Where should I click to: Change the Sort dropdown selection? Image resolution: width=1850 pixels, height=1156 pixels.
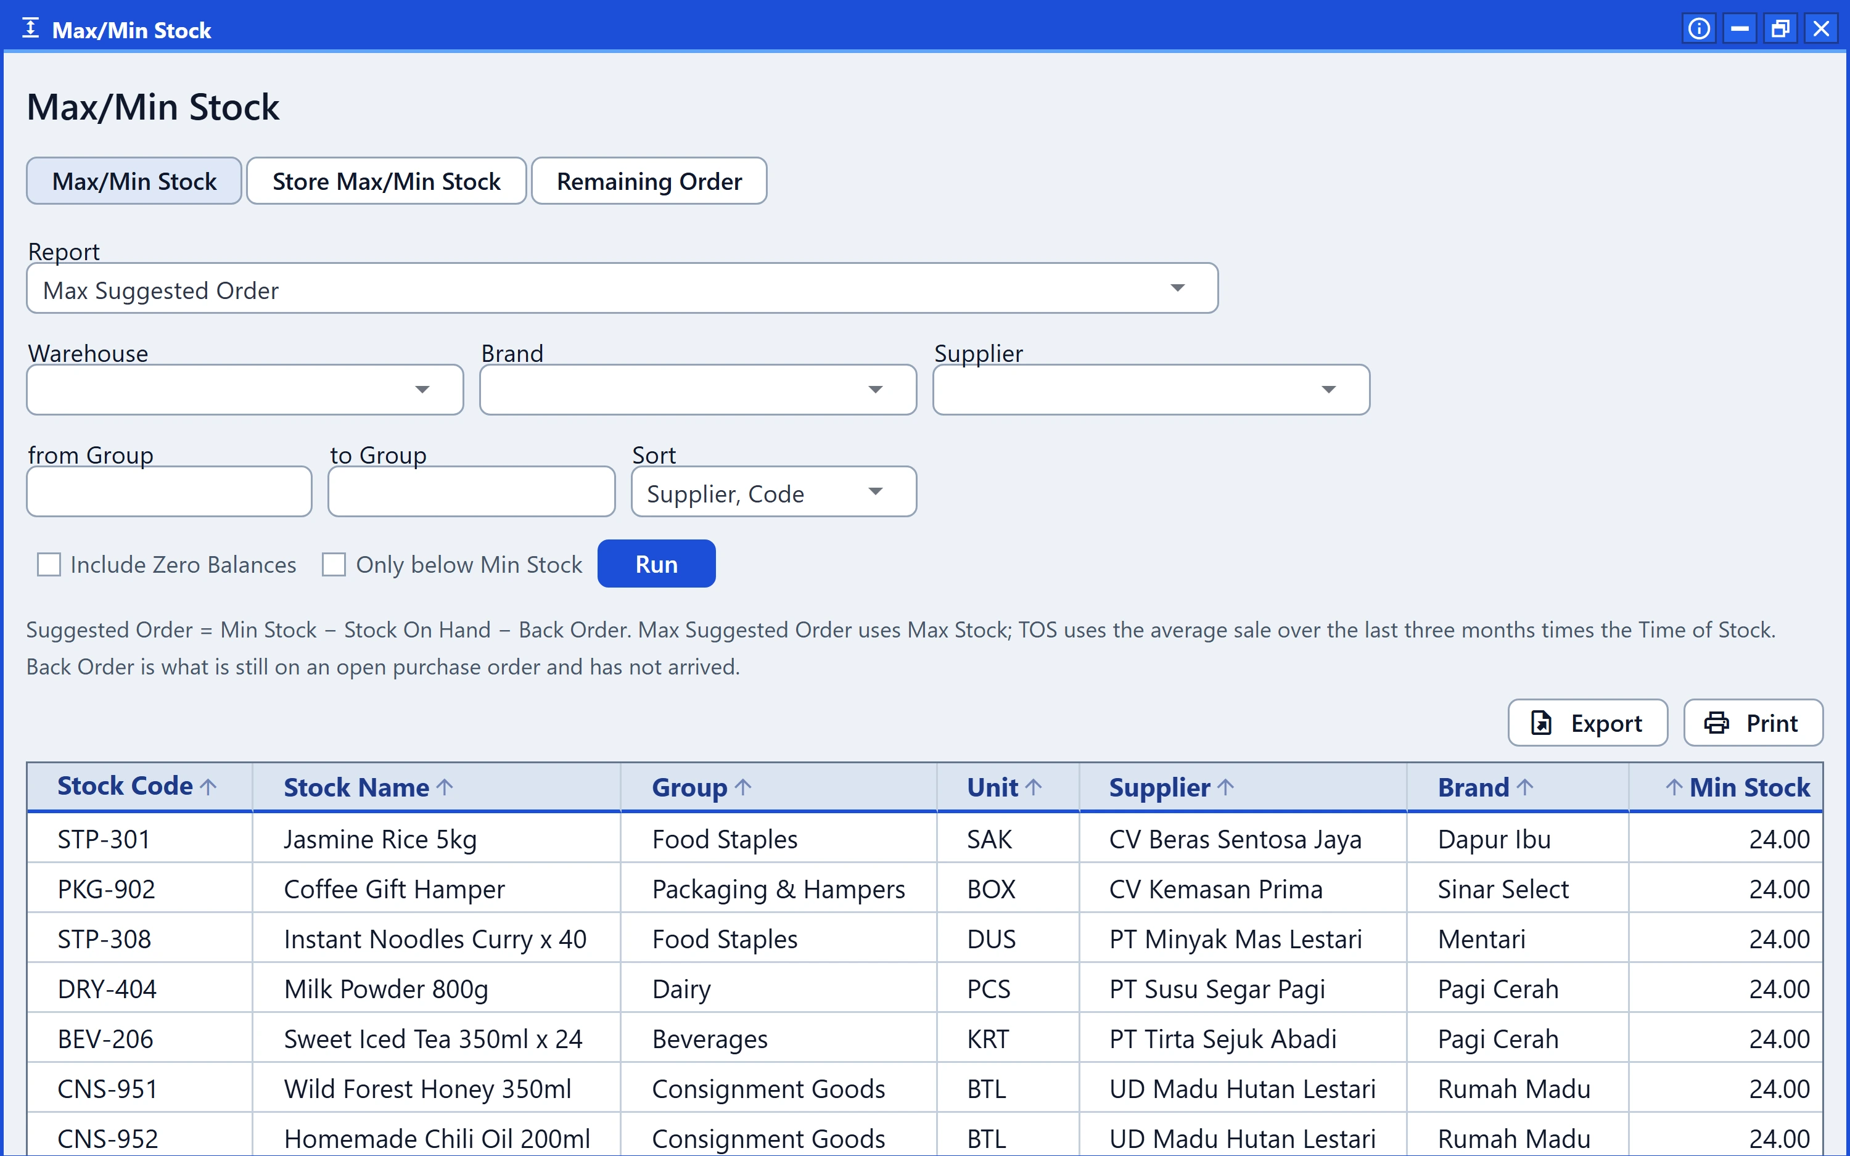click(x=774, y=491)
